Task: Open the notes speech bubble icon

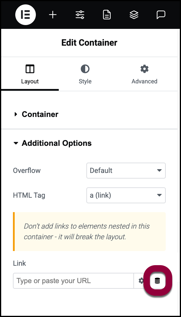Action: pos(161,15)
